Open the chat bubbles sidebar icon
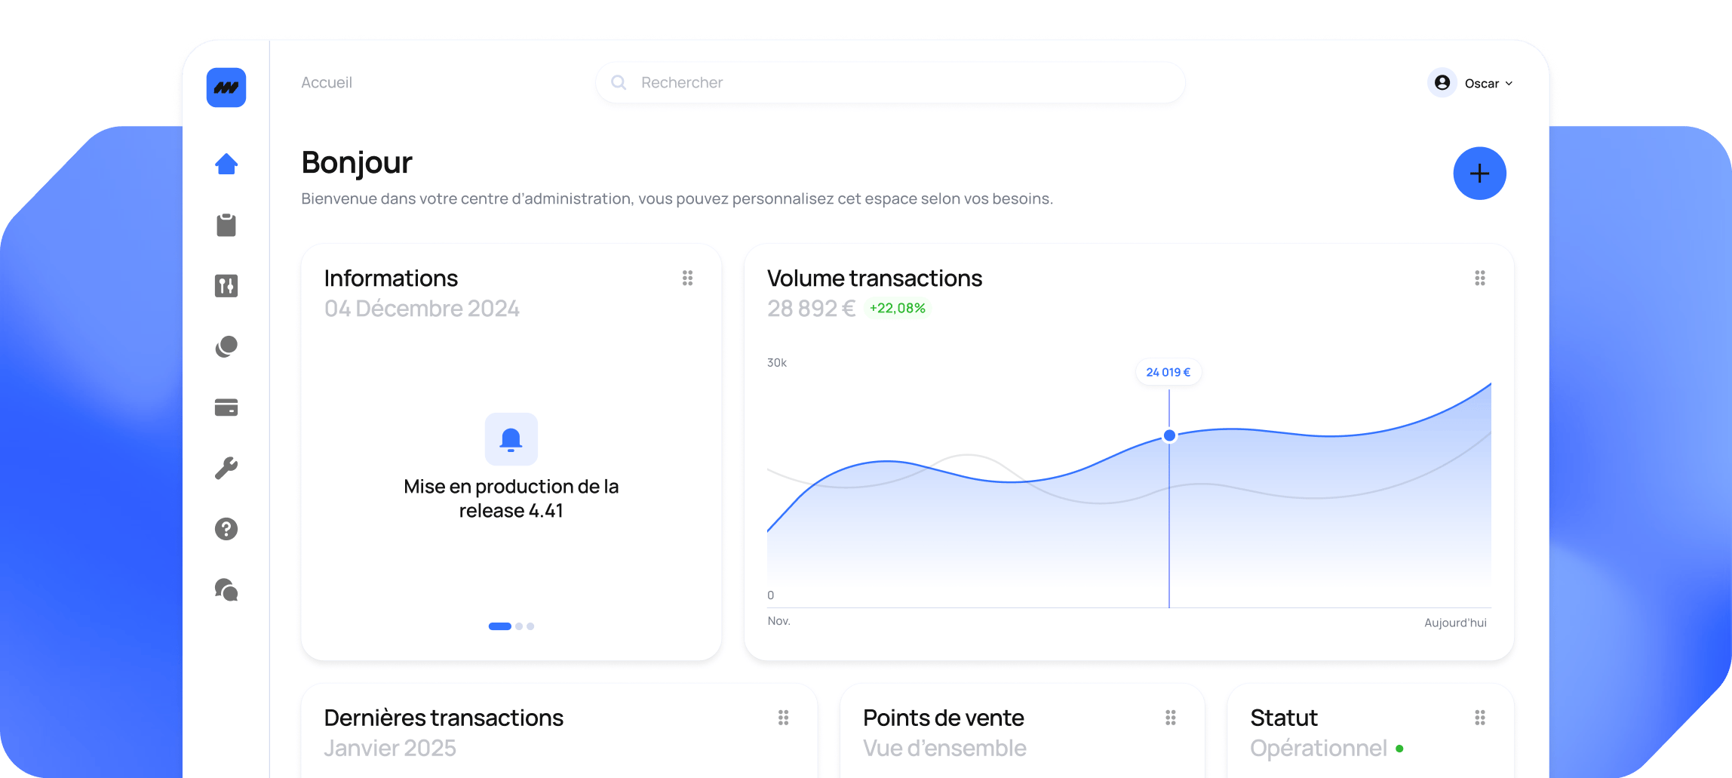This screenshot has width=1732, height=778. [x=226, y=590]
